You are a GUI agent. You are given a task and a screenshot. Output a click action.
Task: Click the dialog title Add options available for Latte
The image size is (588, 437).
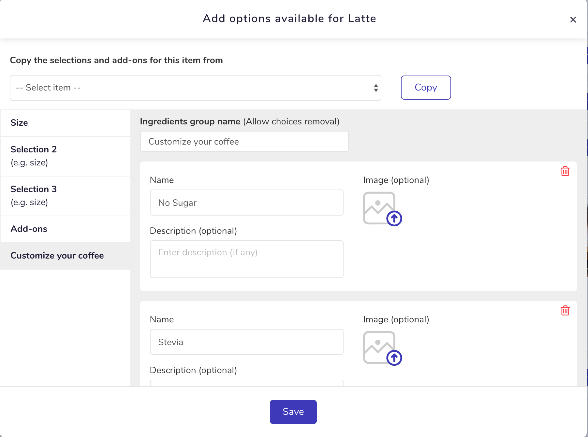[x=289, y=19]
